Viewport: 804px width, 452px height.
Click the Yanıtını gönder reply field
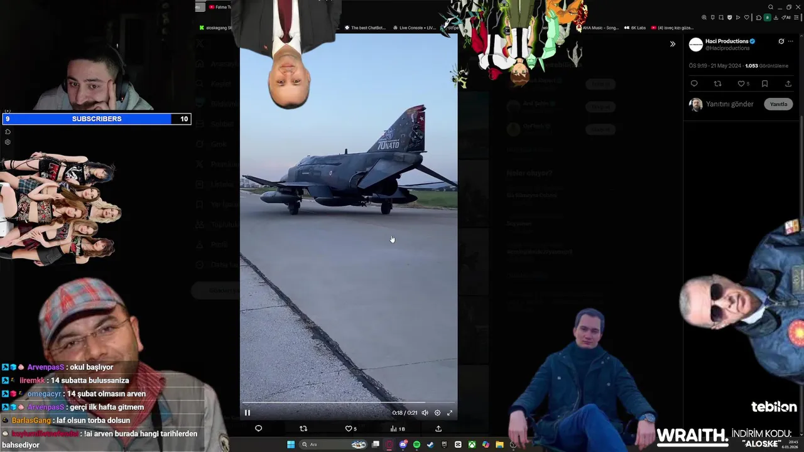730,104
